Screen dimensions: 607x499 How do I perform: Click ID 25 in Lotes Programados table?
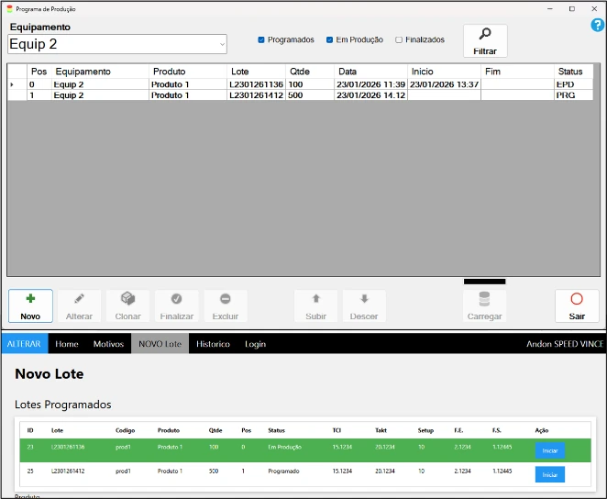coord(30,471)
